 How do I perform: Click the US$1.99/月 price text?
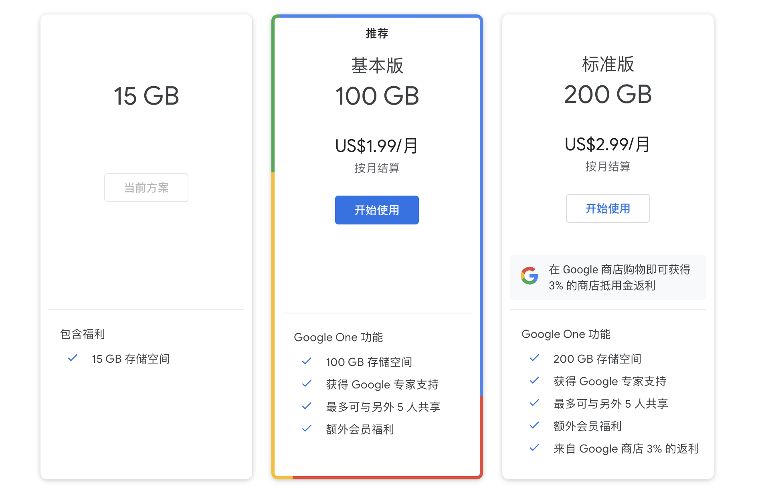tap(377, 146)
